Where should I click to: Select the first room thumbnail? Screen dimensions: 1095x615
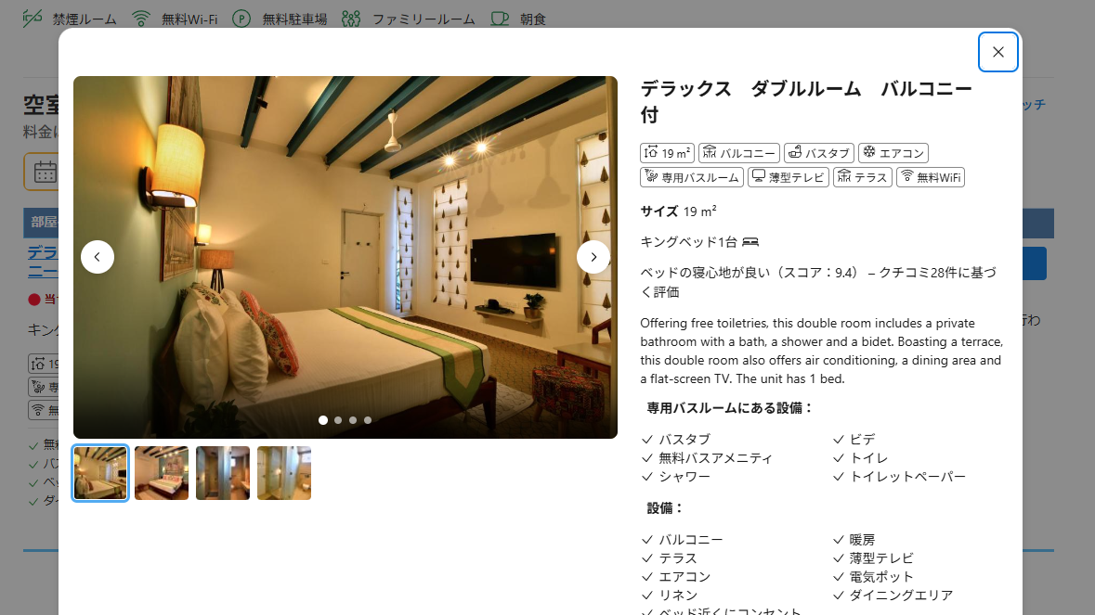pyautogui.click(x=100, y=473)
